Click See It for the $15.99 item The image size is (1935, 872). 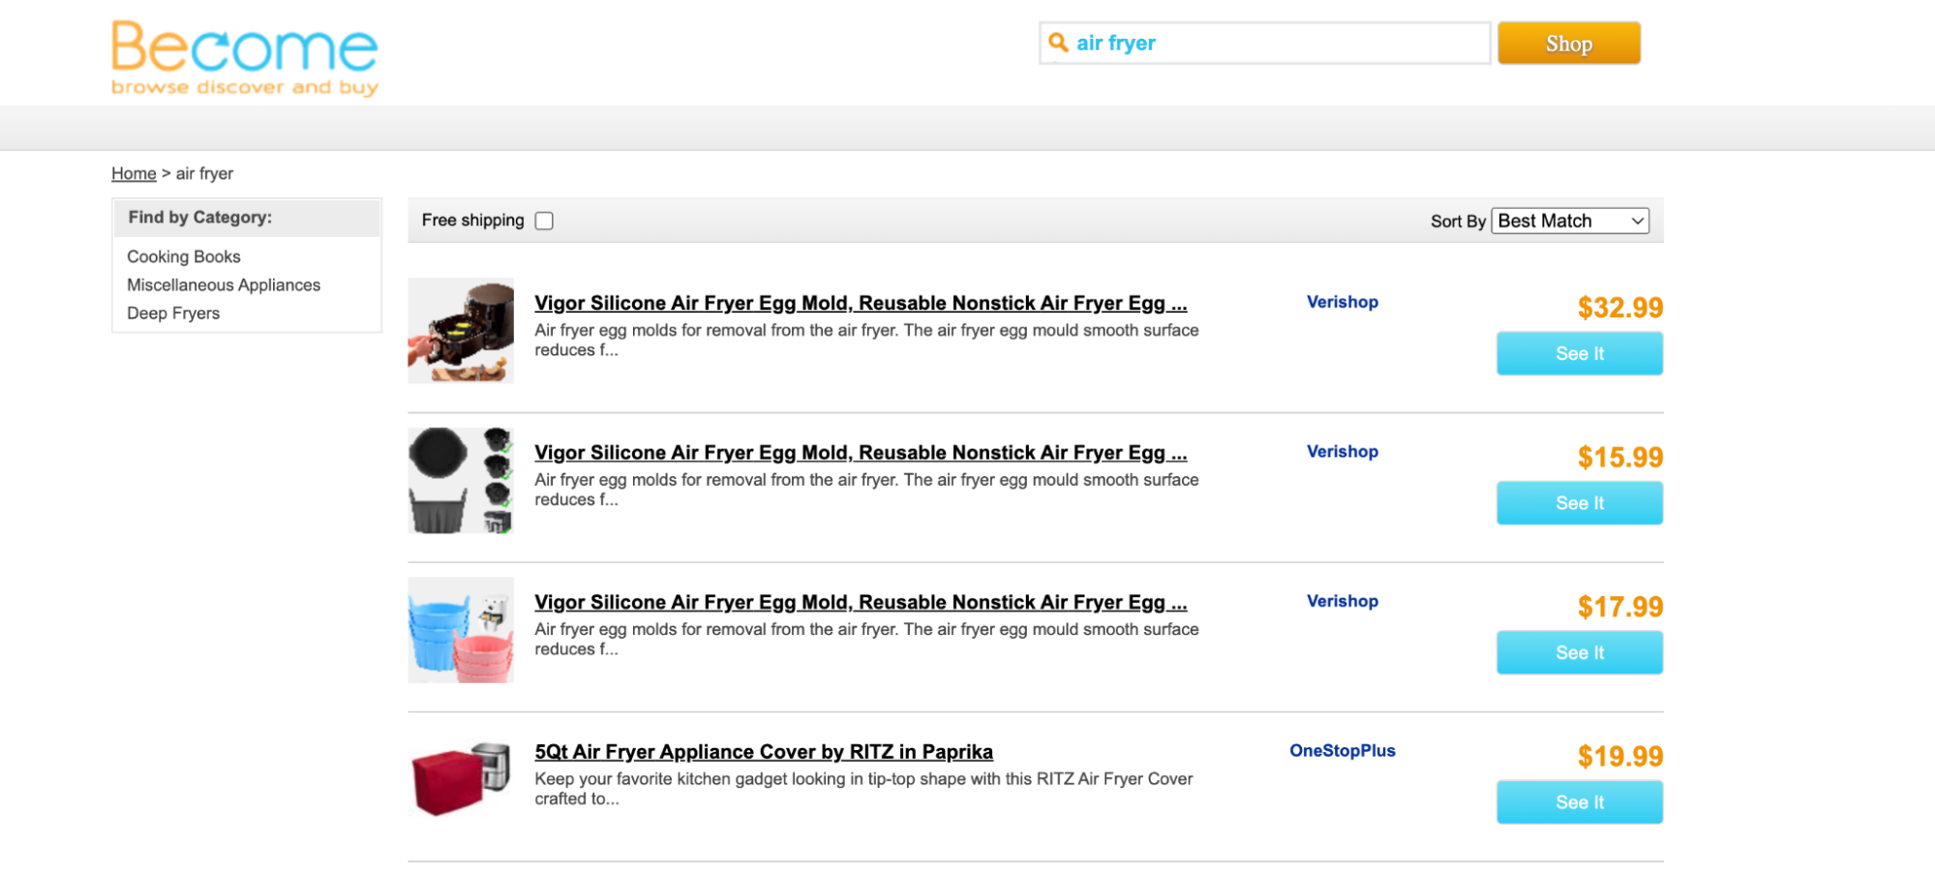1580,503
